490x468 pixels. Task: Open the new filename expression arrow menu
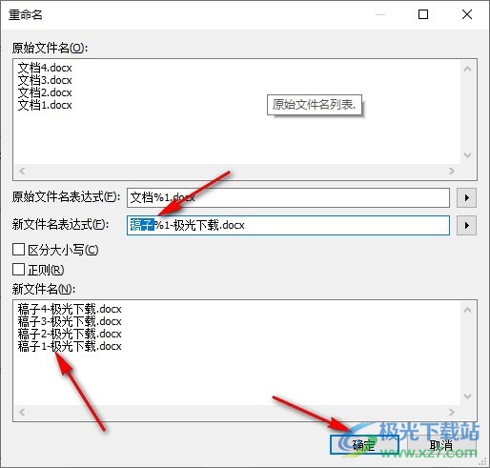[x=466, y=225]
